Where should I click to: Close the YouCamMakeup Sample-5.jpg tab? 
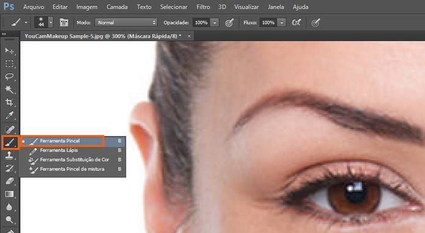click(x=189, y=36)
